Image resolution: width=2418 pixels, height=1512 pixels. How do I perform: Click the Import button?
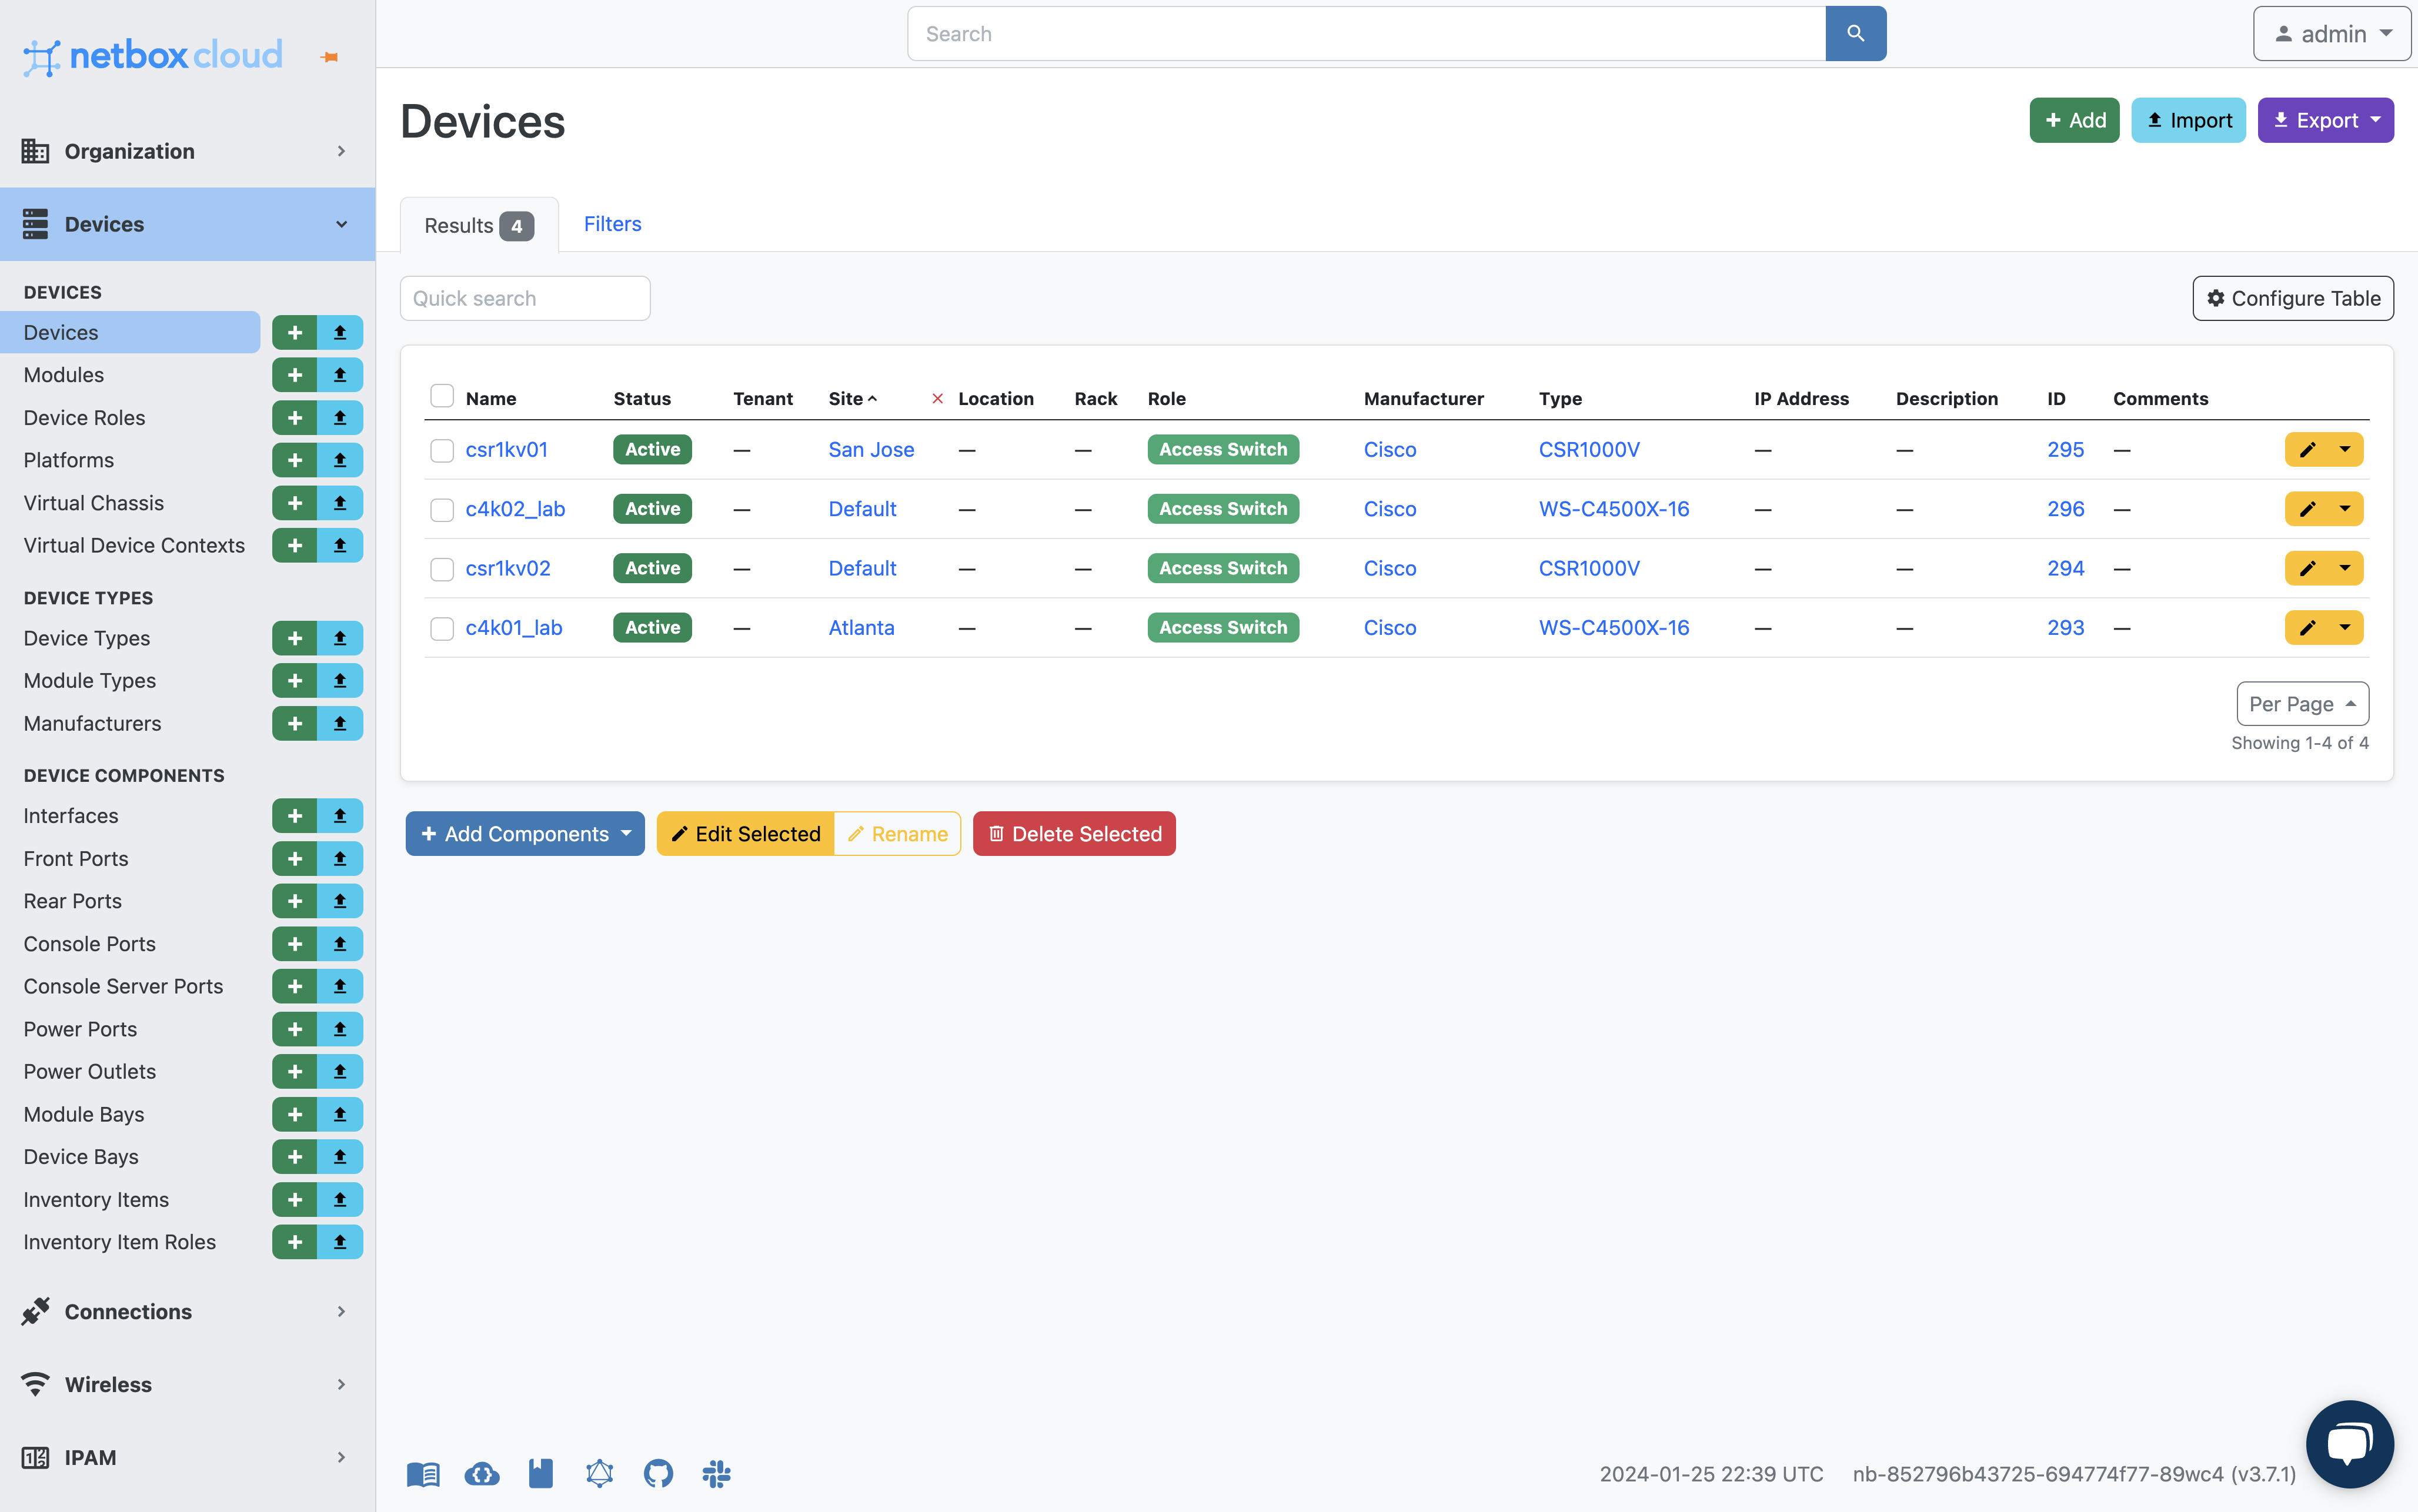click(x=2188, y=120)
